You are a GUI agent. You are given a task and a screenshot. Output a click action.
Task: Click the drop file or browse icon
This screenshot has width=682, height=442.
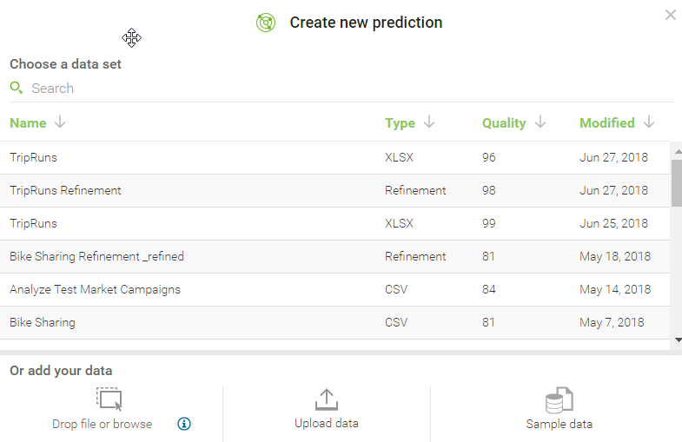click(109, 399)
